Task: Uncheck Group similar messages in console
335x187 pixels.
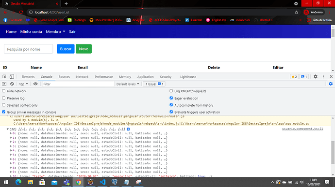Action: tap(3, 112)
